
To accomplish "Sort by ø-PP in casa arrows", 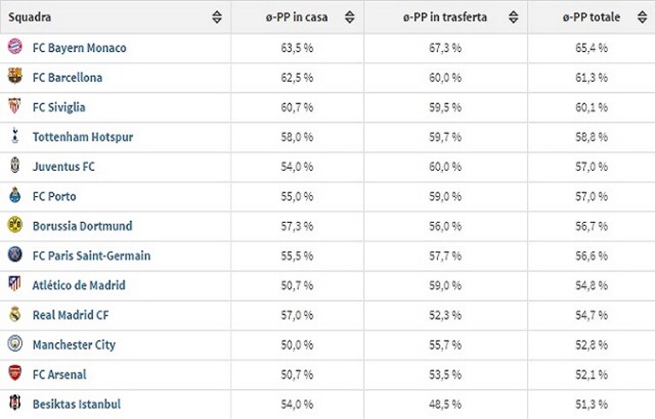I will pos(349,17).
